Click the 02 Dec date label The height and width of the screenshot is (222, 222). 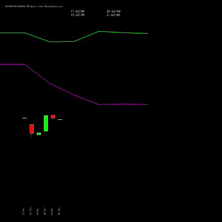pyautogui.click(x=45, y=211)
